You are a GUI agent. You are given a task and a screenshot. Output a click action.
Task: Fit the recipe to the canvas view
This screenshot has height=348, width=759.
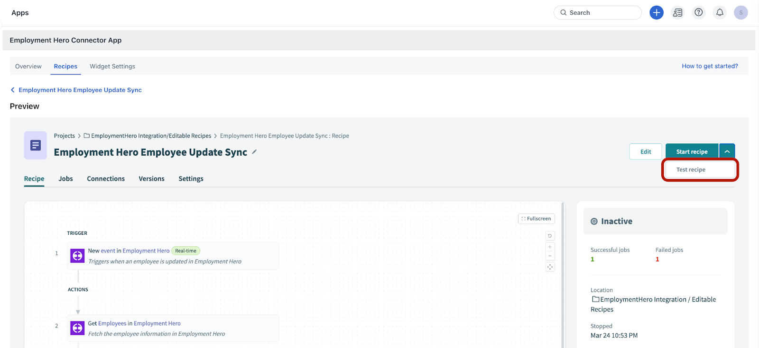click(x=550, y=267)
